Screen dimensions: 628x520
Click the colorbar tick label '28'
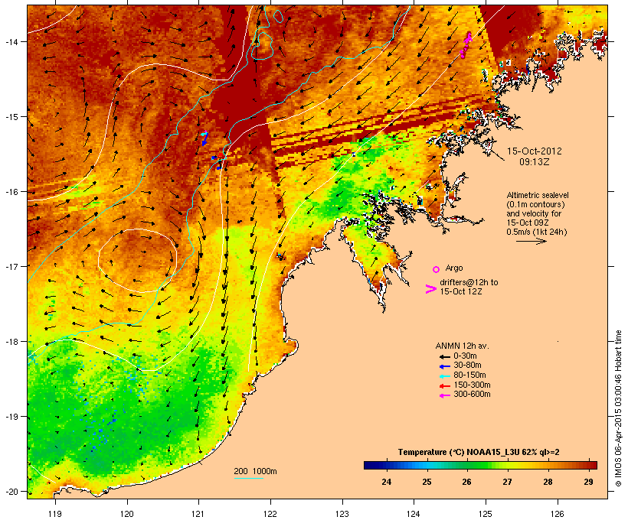pyautogui.click(x=548, y=482)
